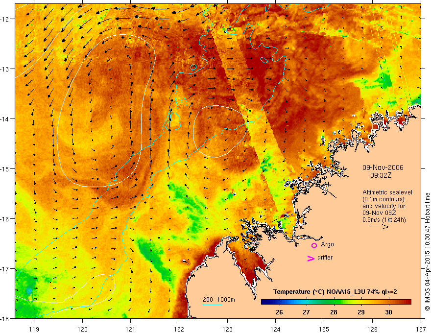Click the '29' temperature scale value
The image size is (431, 333).
tap(361, 312)
